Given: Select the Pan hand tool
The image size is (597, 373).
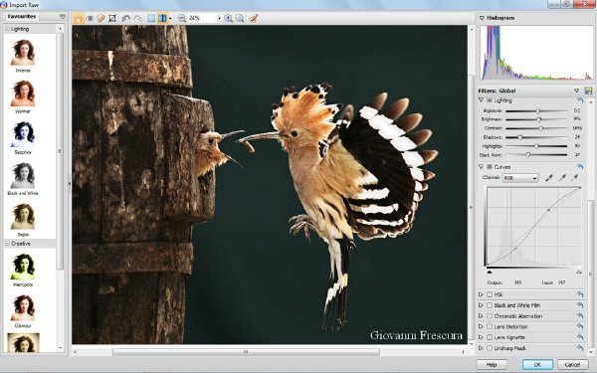Looking at the screenshot, I should tap(79, 18).
